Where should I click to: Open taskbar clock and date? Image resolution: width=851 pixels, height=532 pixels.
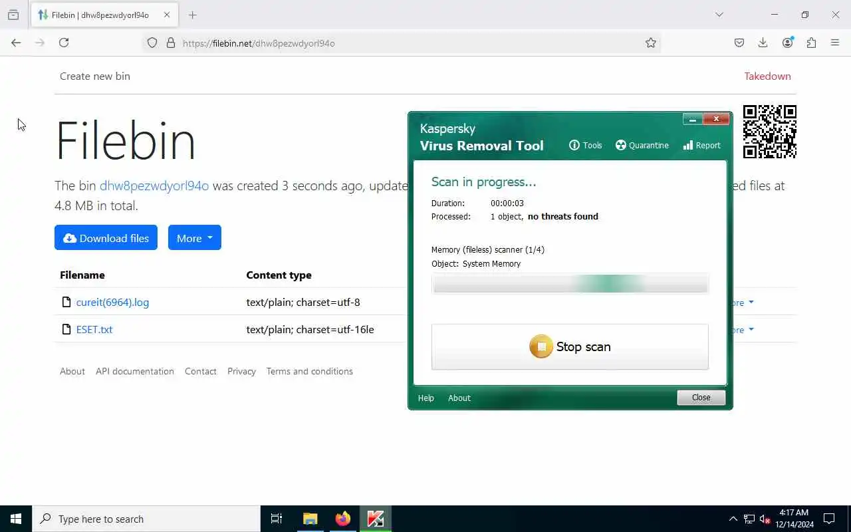(x=794, y=519)
